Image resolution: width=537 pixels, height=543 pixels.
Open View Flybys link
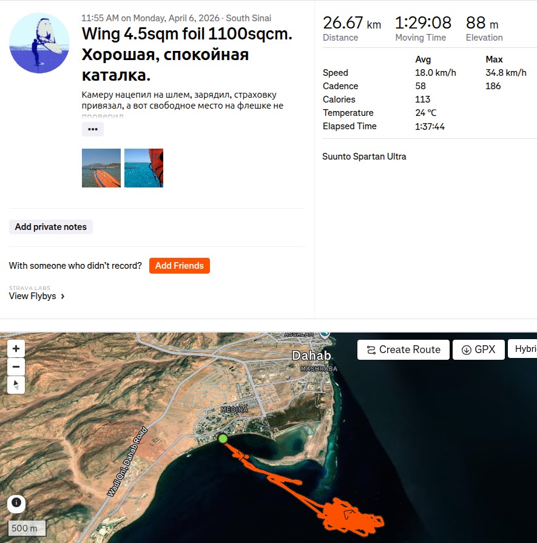click(33, 296)
